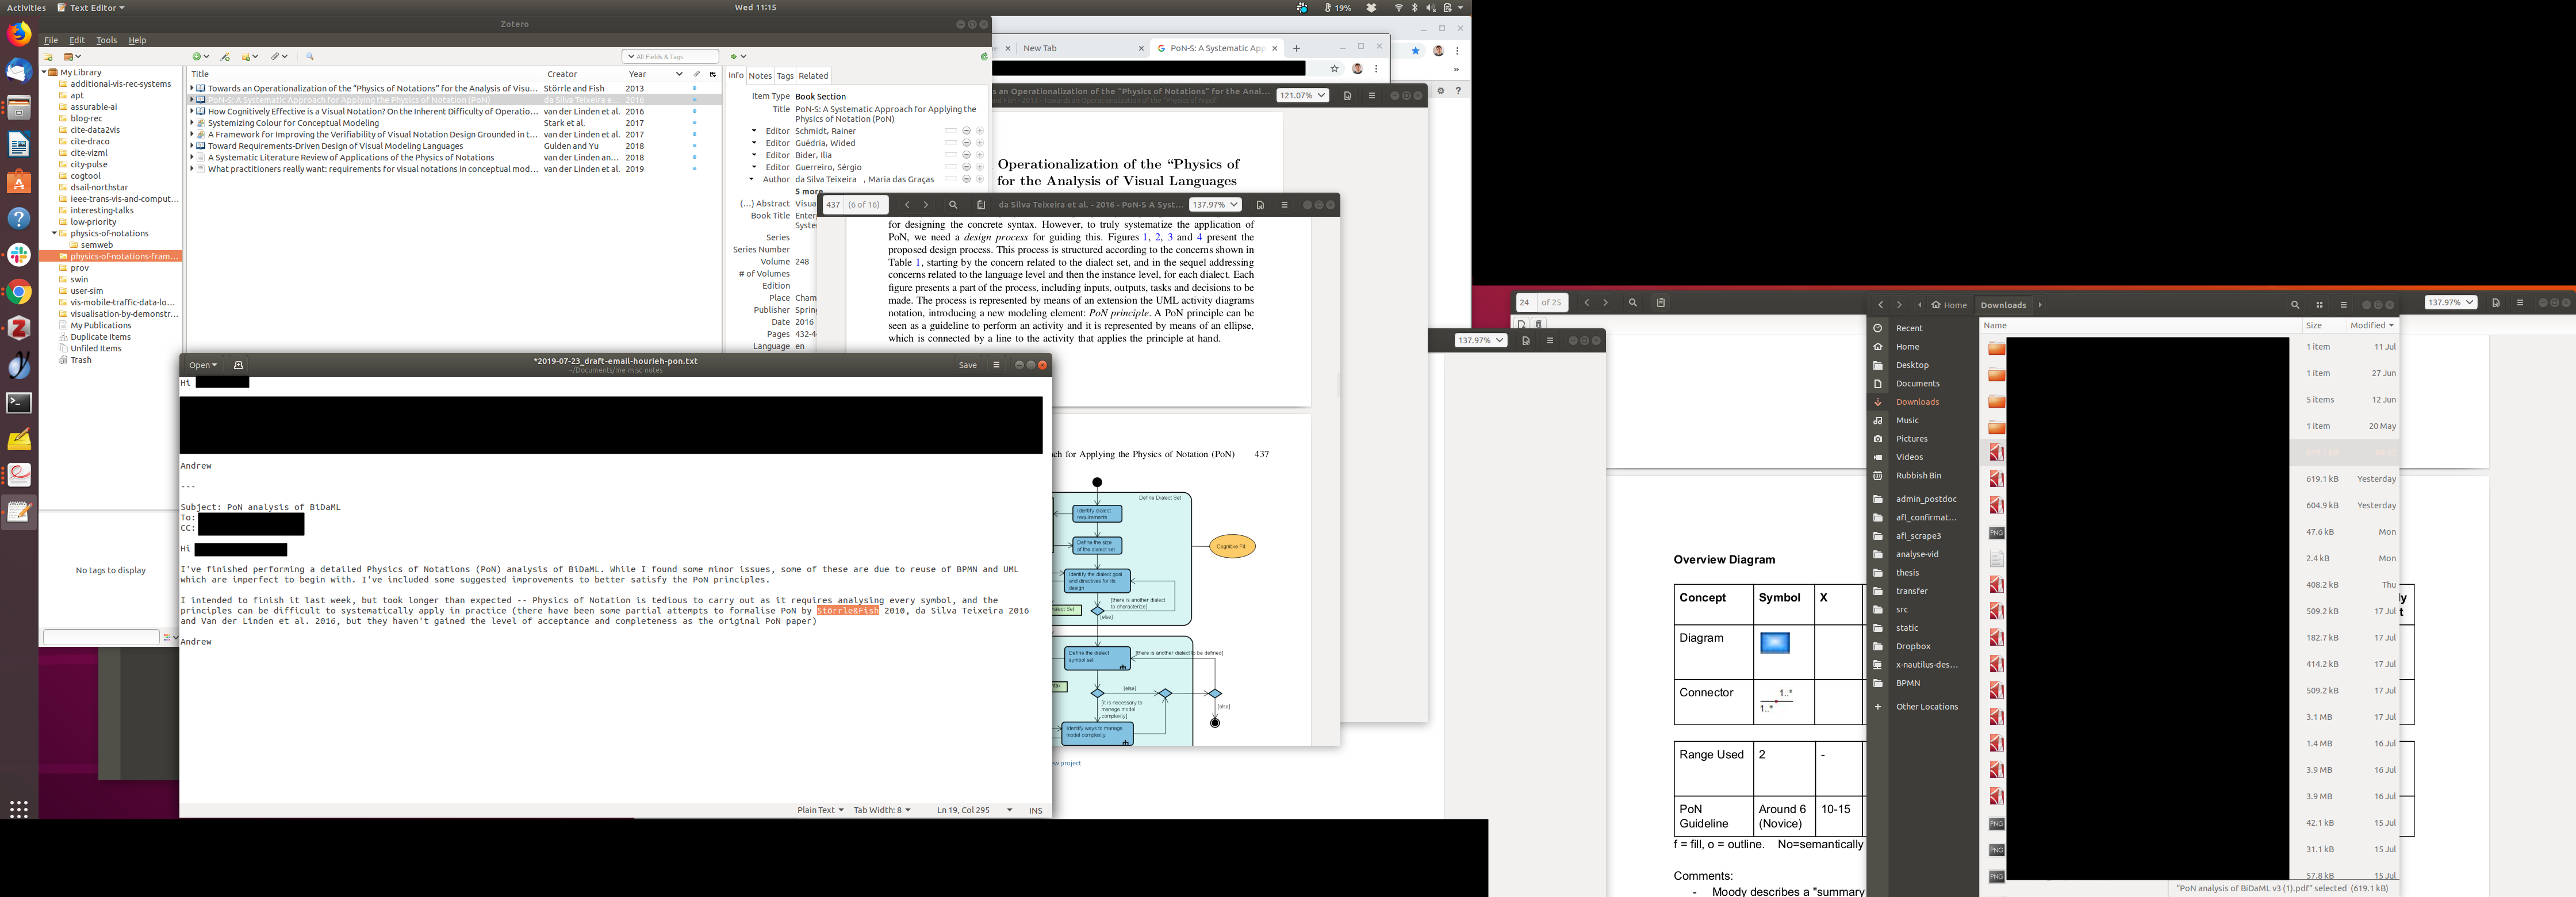This screenshot has height=897, width=2576.
Task: Open the Tools menu in Zotero
Action: click(106, 40)
